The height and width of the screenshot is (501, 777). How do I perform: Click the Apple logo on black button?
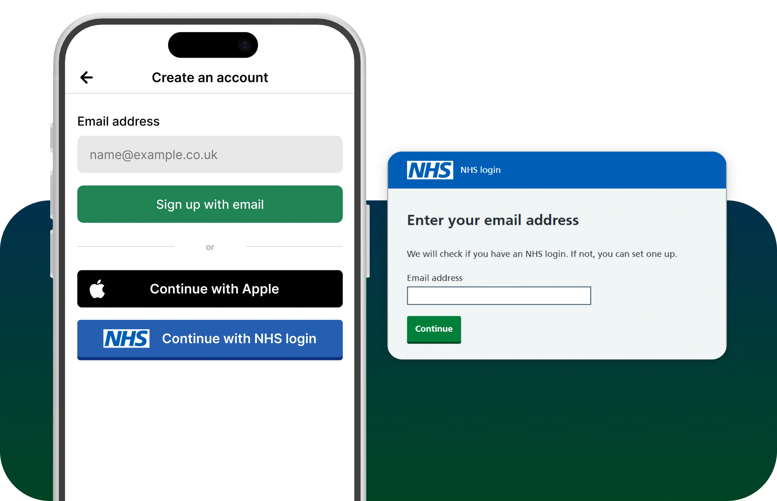pos(97,289)
